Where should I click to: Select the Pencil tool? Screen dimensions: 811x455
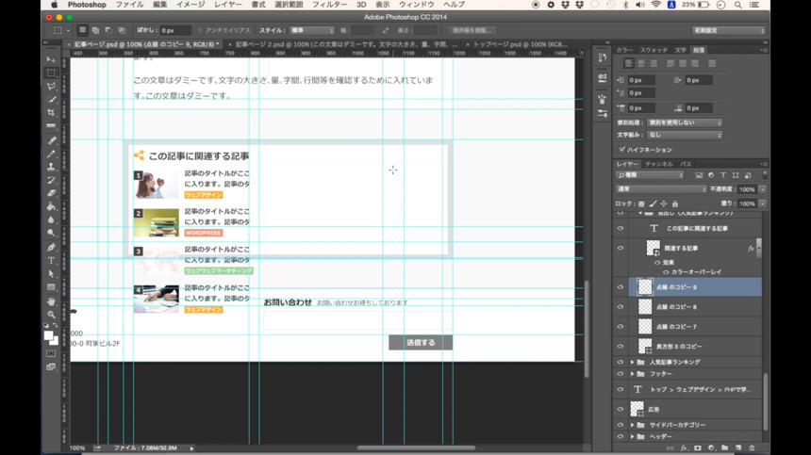click(x=51, y=154)
